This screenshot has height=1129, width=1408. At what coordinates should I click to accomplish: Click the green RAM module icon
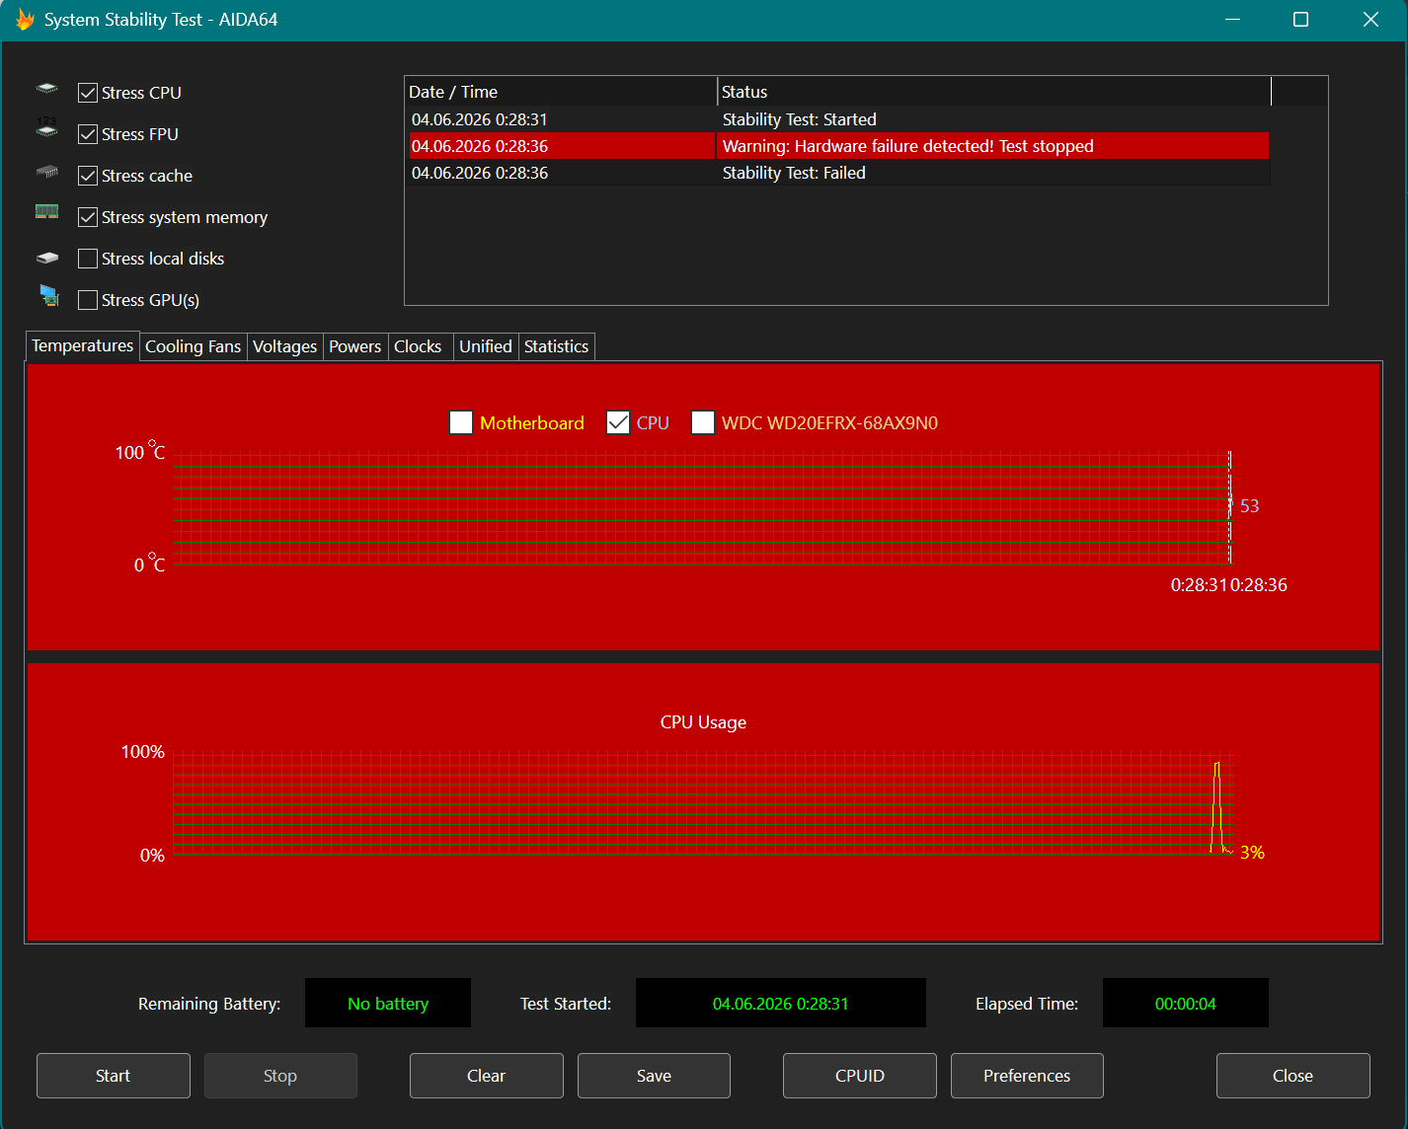point(46,211)
